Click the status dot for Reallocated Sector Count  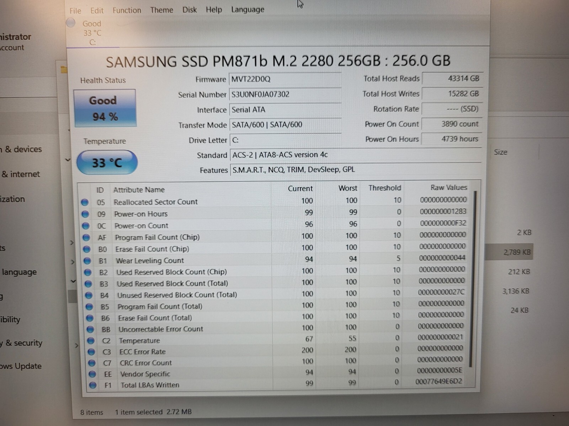tap(85, 202)
